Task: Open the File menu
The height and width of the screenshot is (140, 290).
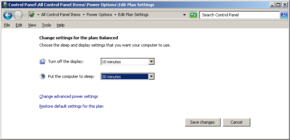Action: 7,25
